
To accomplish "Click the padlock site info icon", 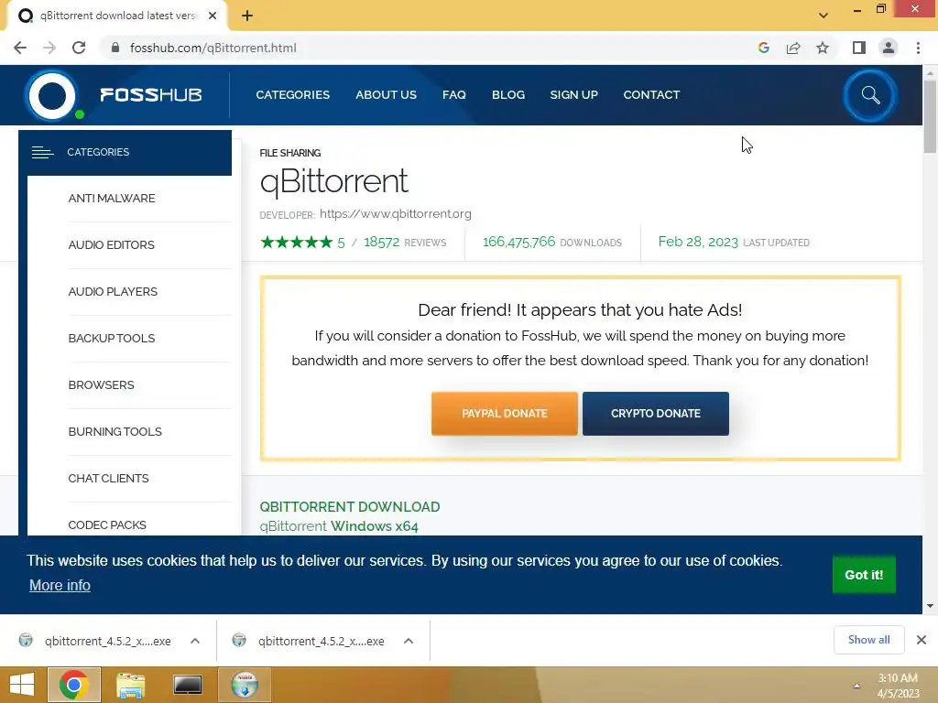I will [115, 48].
